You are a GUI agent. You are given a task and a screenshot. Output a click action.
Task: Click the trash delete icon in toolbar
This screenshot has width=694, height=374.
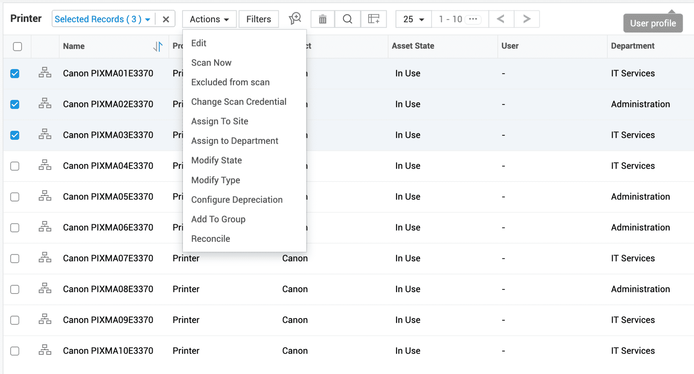tap(322, 19)
